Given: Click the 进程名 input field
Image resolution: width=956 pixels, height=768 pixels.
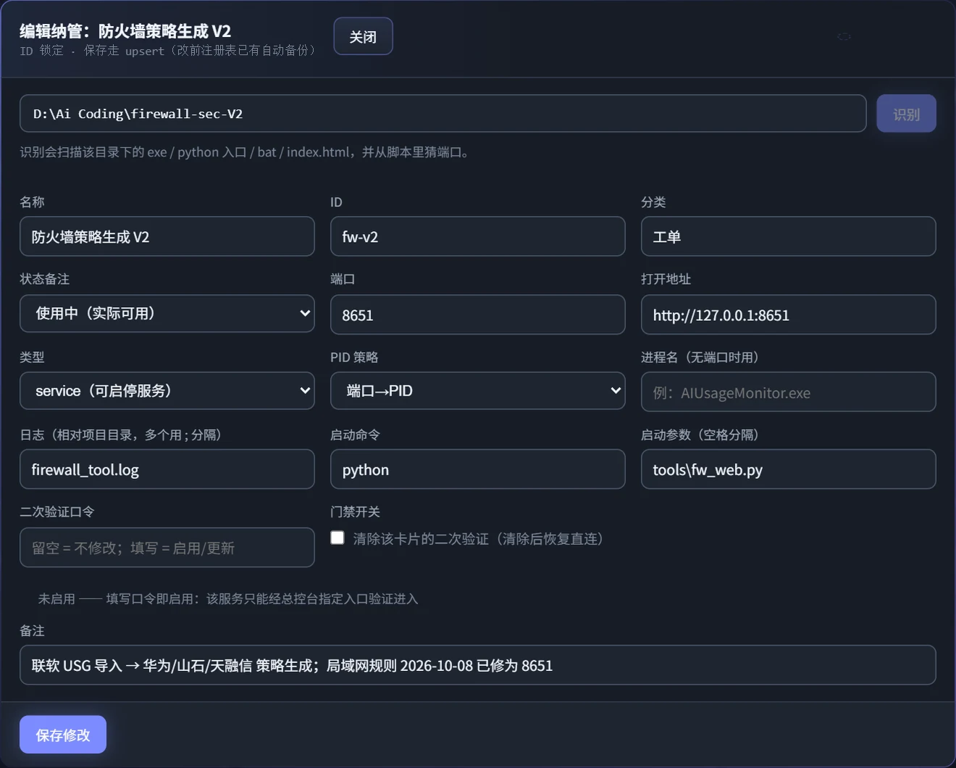Looking at the screenshot, I should (x=788, y=392).
